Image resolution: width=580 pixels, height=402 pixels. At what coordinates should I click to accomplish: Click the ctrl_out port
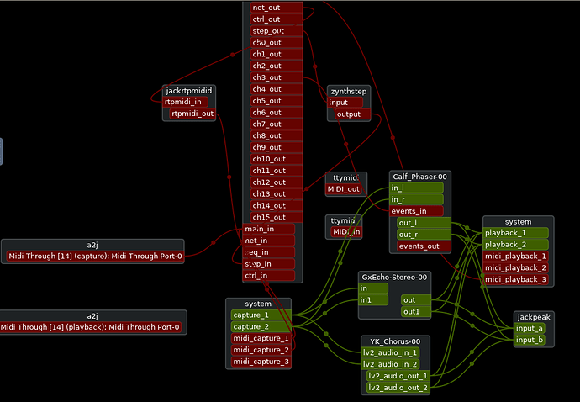(277, 19)
